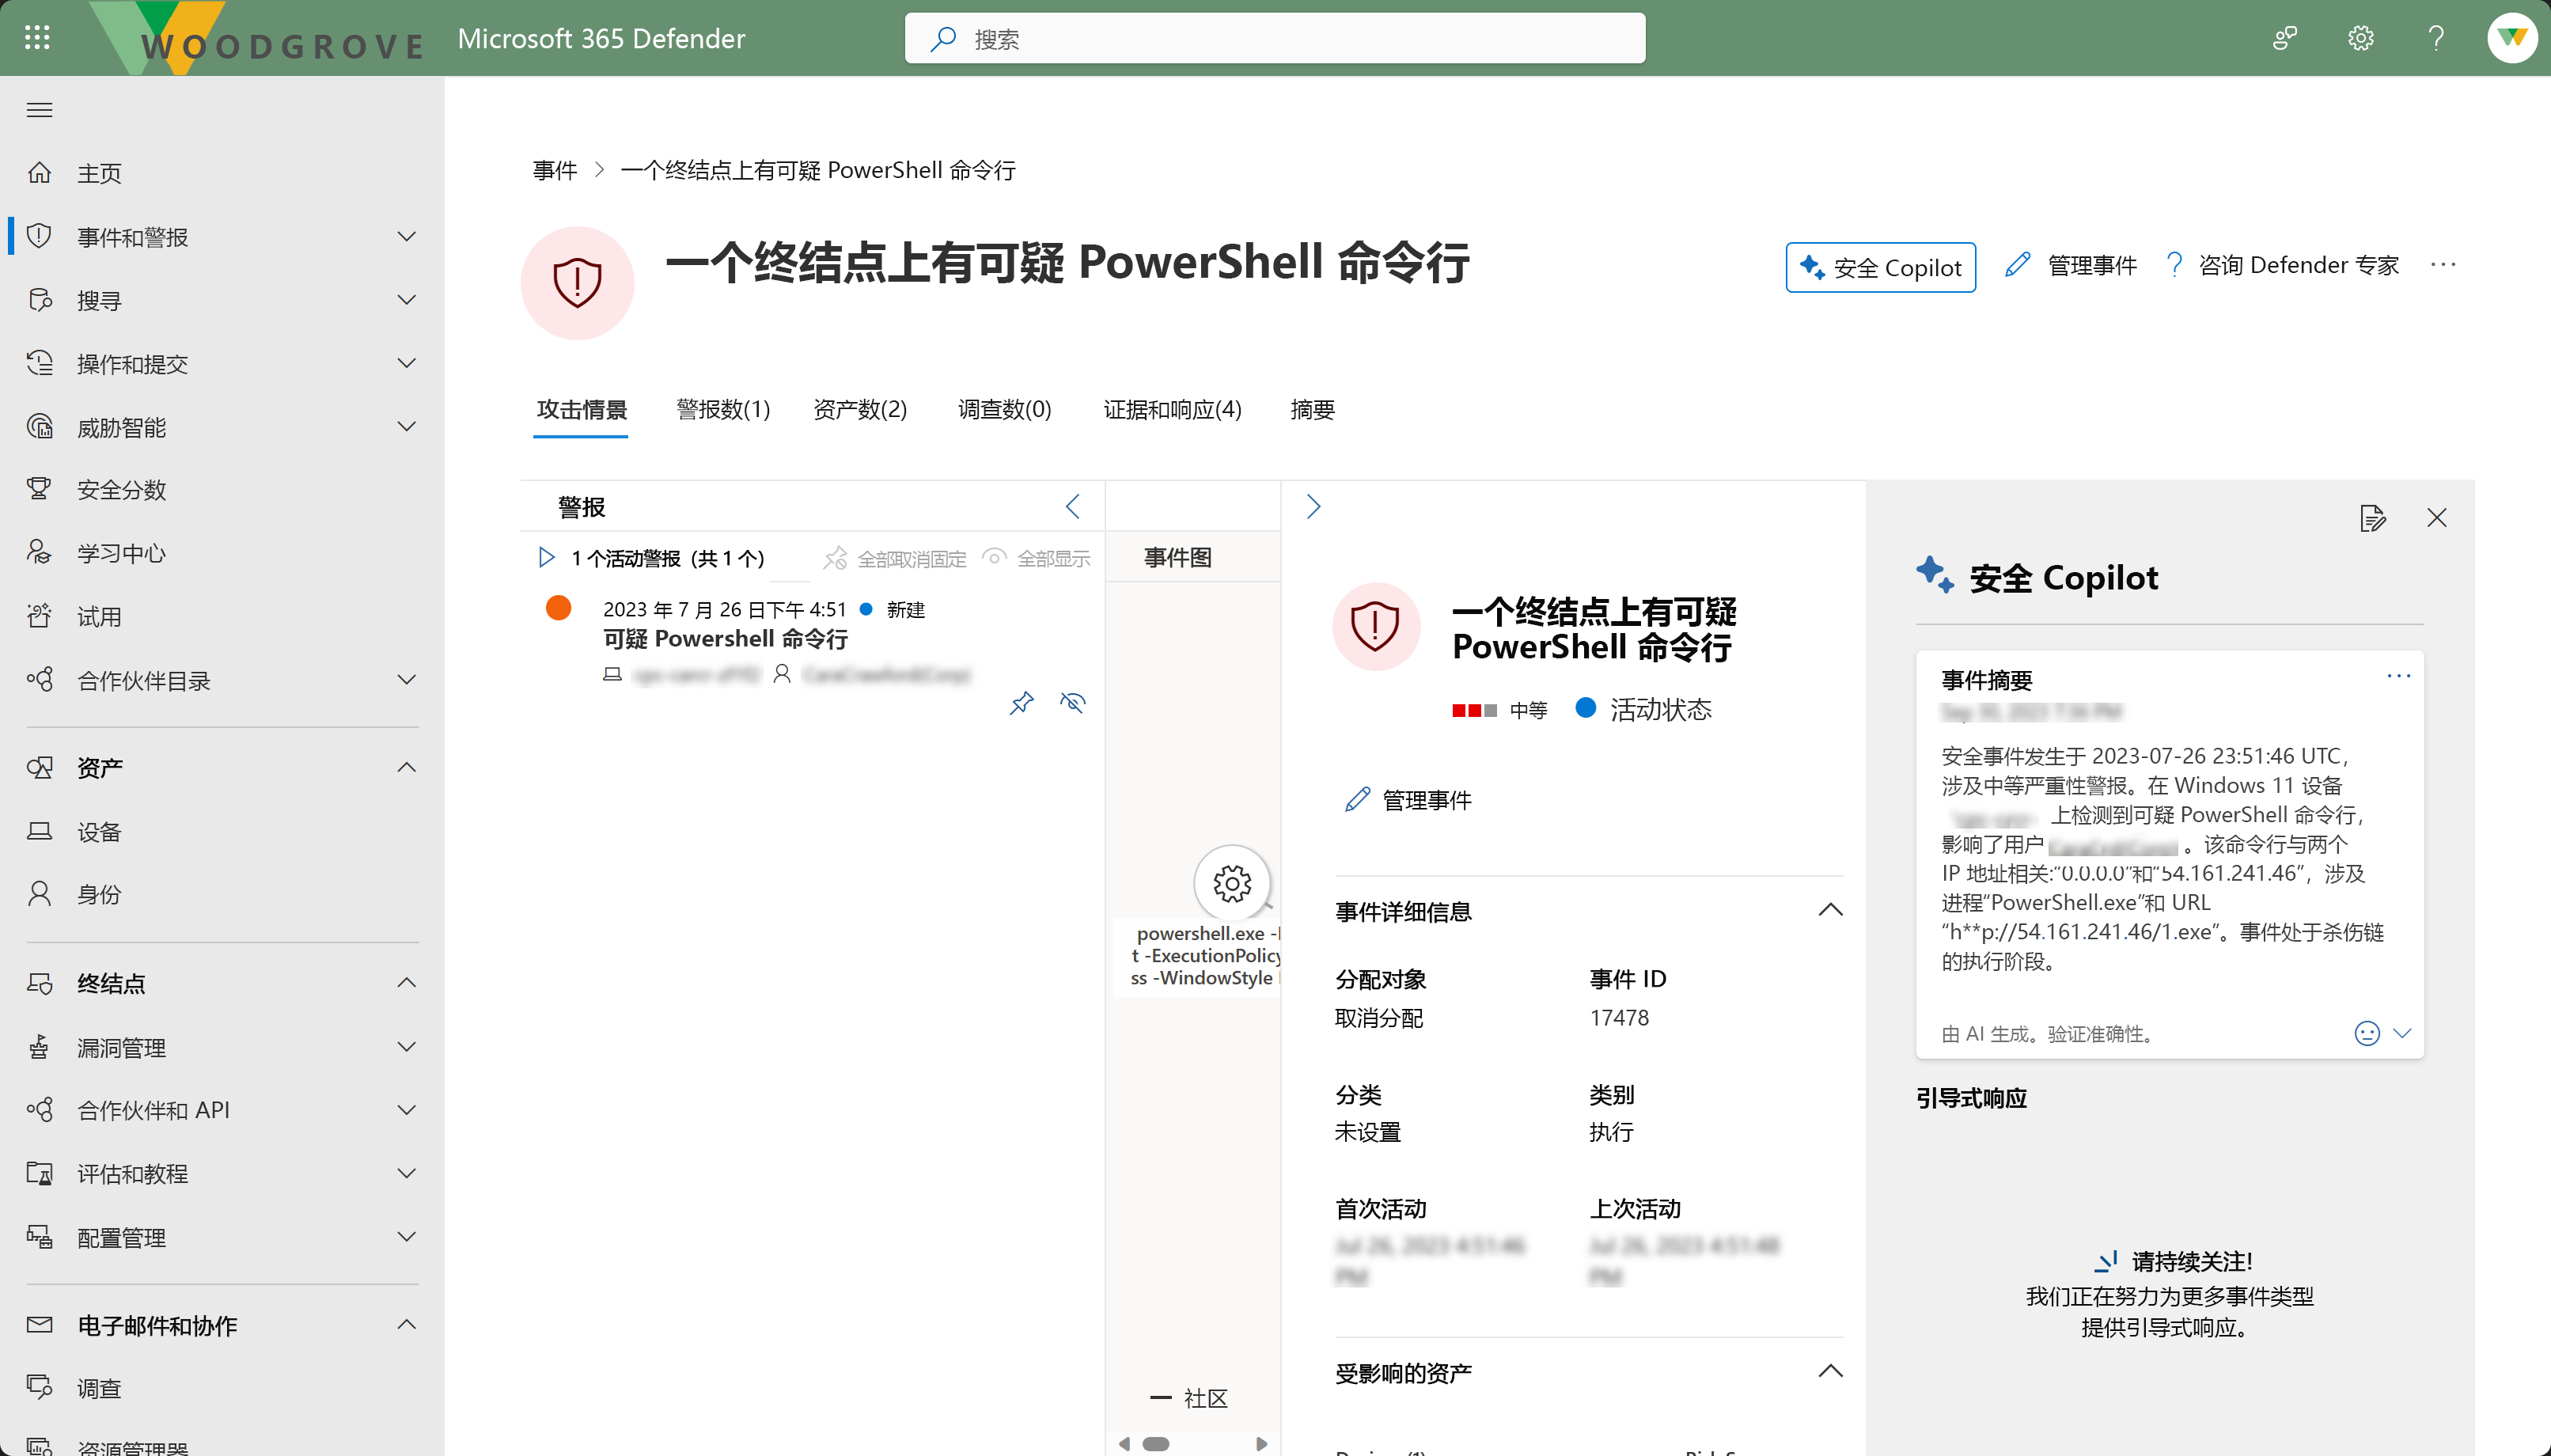Open the app launcher waffle icon

click(37, 38)
